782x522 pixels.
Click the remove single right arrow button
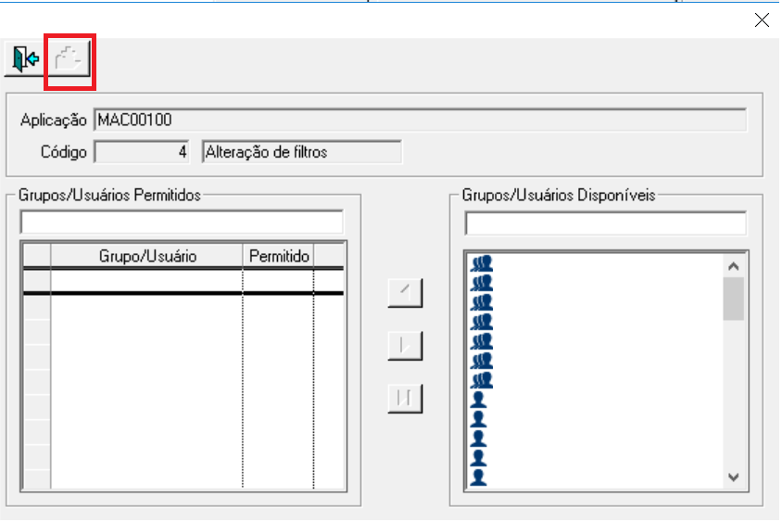pos(405,345)
